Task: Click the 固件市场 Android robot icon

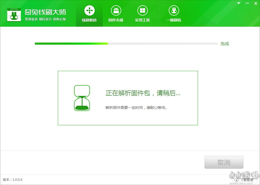Action: point(116,10)
